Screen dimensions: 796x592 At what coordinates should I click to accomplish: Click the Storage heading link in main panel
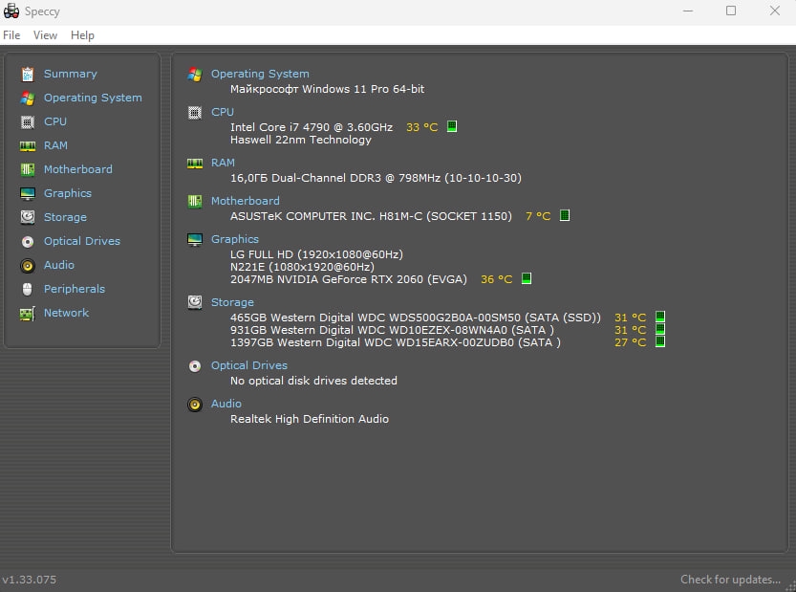(232, 302)
